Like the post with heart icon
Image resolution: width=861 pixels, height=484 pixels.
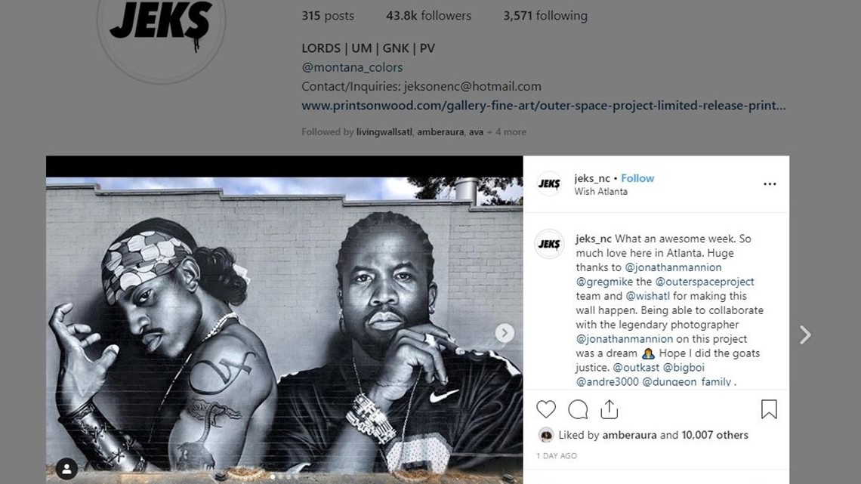coord(546,409)
